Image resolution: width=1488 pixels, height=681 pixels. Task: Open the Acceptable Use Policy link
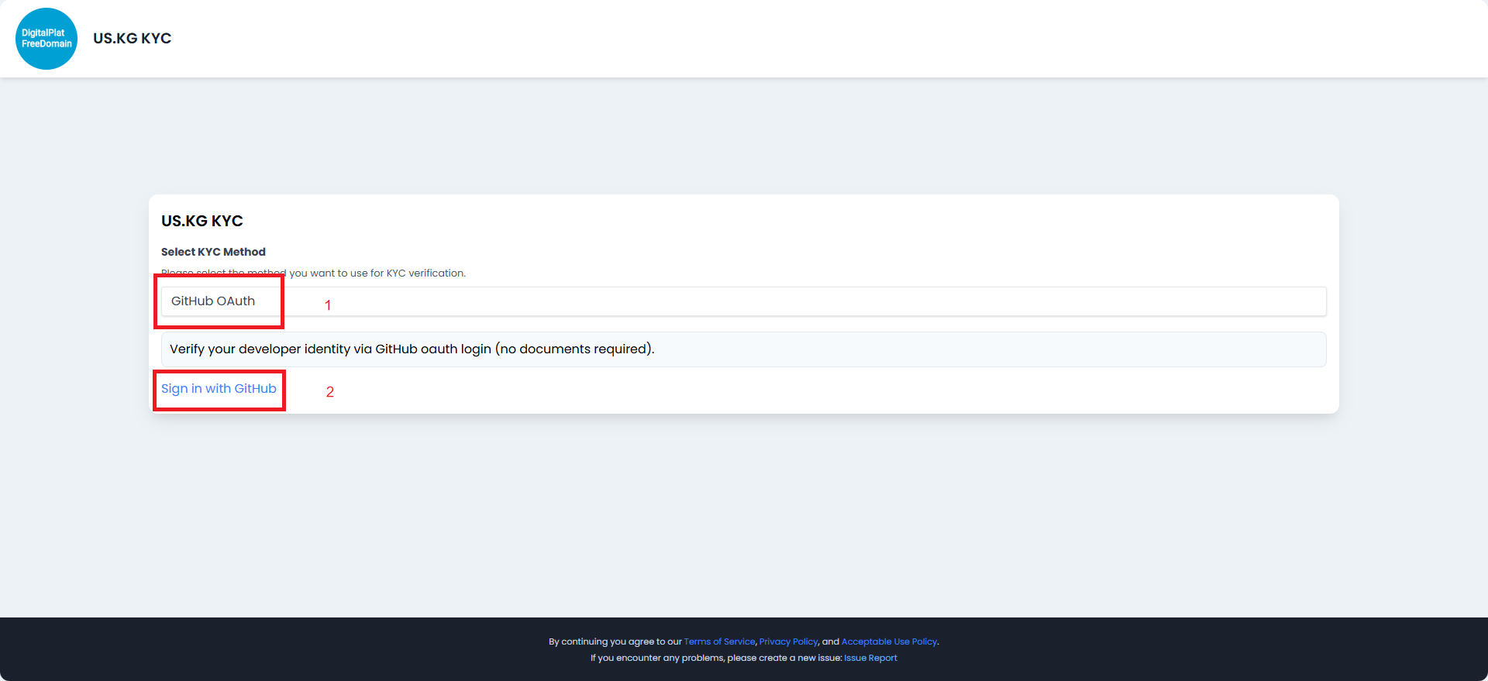point(889,641)
